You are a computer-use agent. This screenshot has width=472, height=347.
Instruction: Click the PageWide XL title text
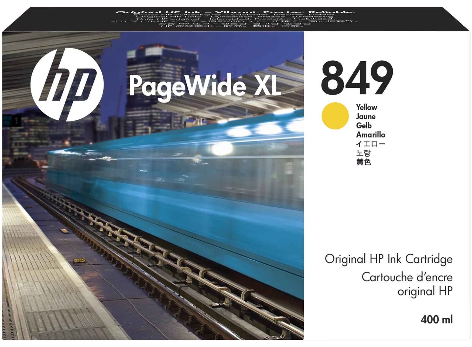pos(205,86)
